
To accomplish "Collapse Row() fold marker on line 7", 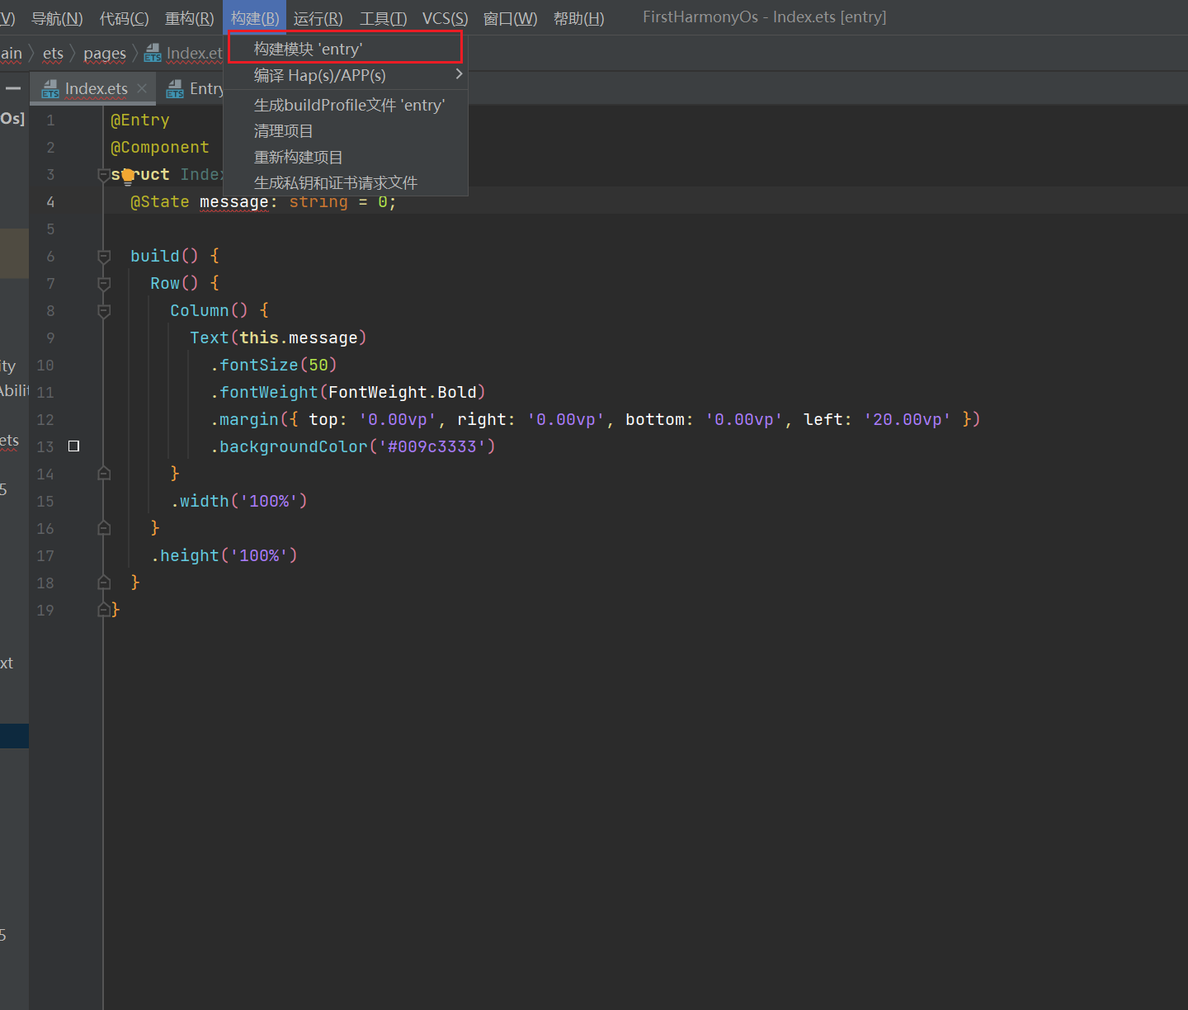I will pos(104,283).
